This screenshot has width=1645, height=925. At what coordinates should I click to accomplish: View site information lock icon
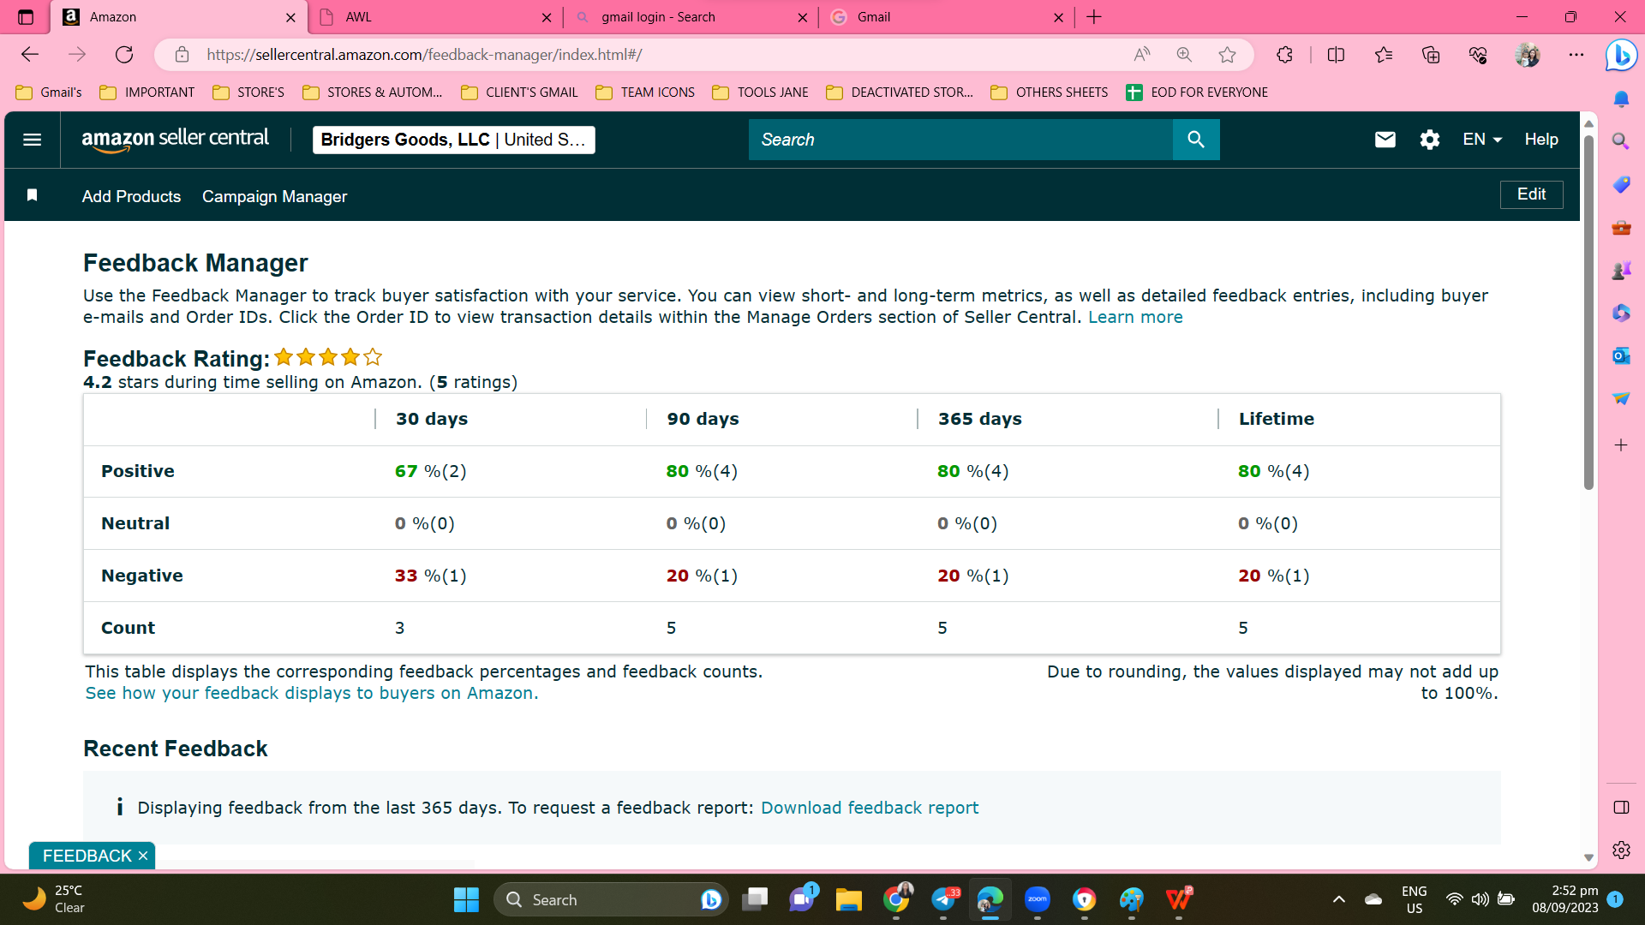[182, 55]
